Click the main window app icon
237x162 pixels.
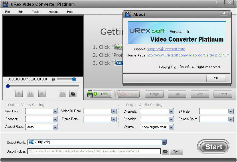click(5, 4)
